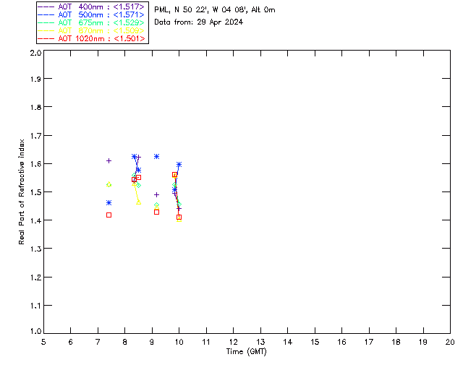
Task: Click the 2.0 y-axis tick label
Action: tap(35, 53)
